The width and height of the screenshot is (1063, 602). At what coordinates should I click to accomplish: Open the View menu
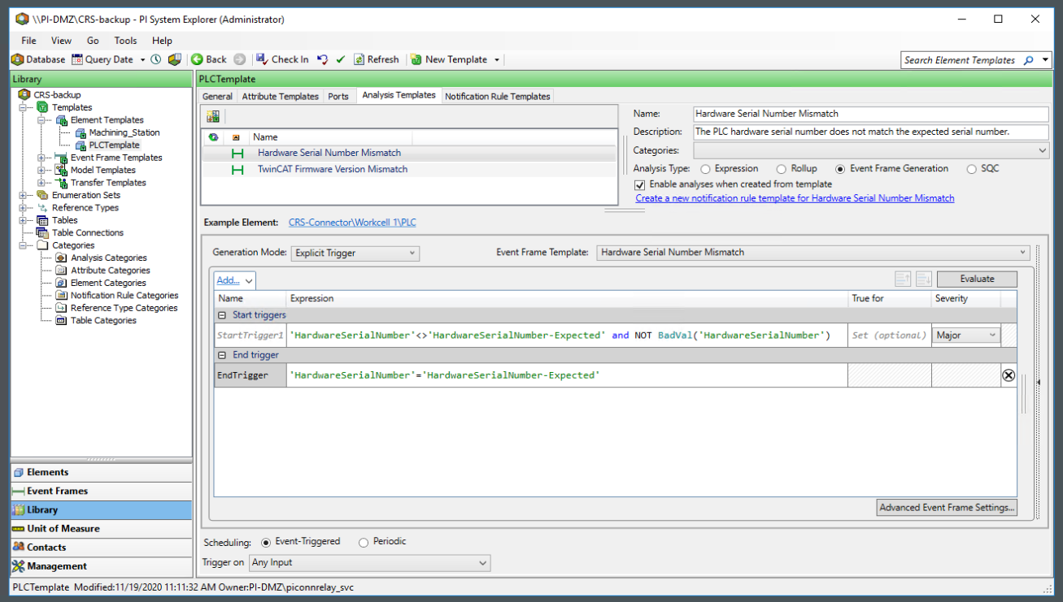pyautogui.click(x=61, y=41)
